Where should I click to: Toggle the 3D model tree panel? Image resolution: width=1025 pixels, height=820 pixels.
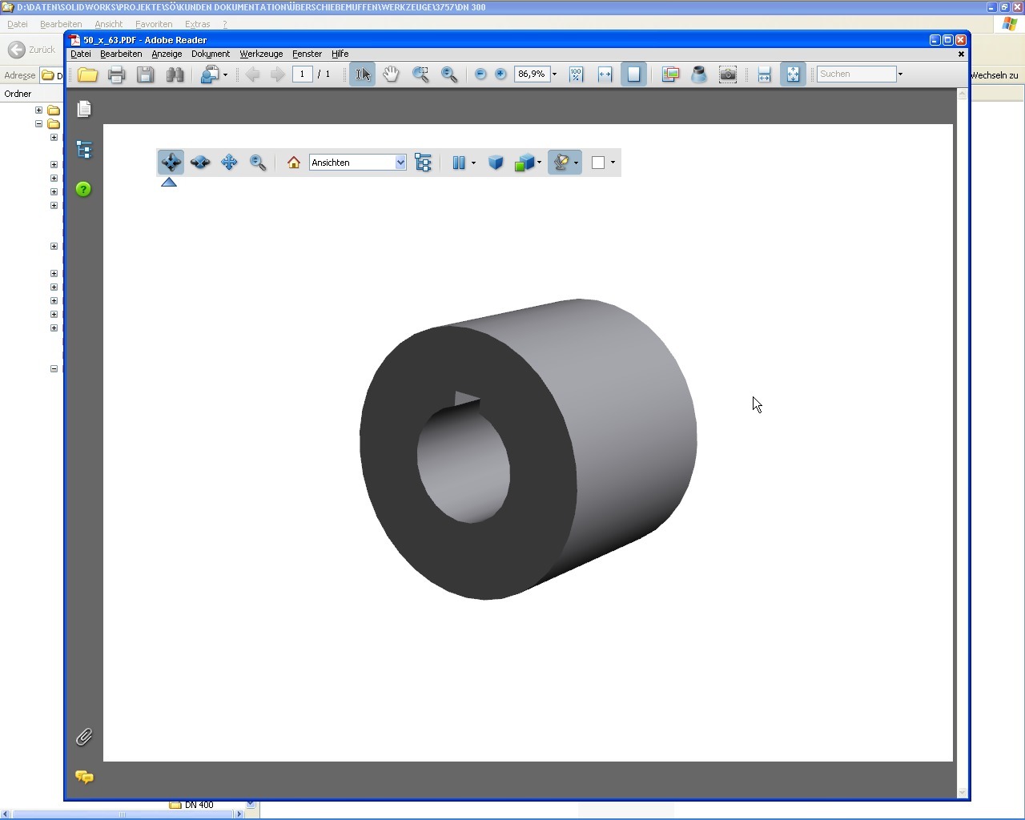(424, 163)
